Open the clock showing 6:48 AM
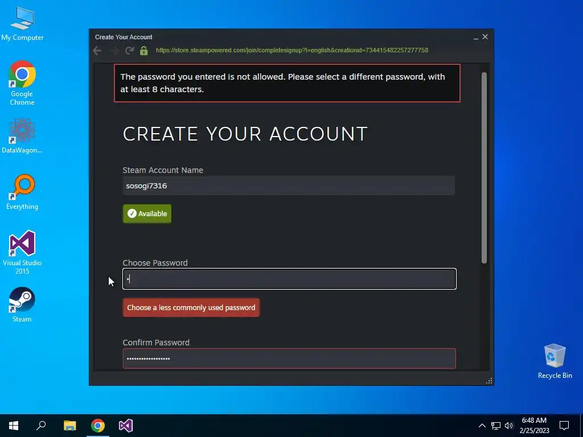Screen dimensions: 583x437 click(534, 426)
